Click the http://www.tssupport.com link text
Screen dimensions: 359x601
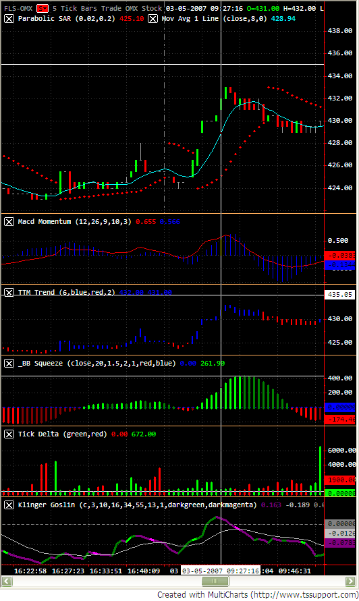click(303, 594)
